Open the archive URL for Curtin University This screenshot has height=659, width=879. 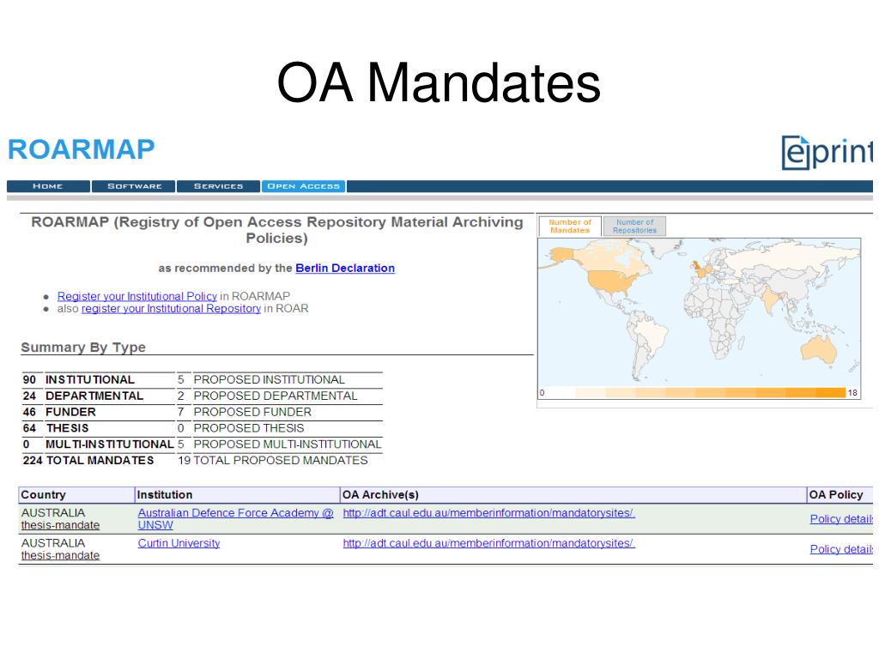point(488,543)
